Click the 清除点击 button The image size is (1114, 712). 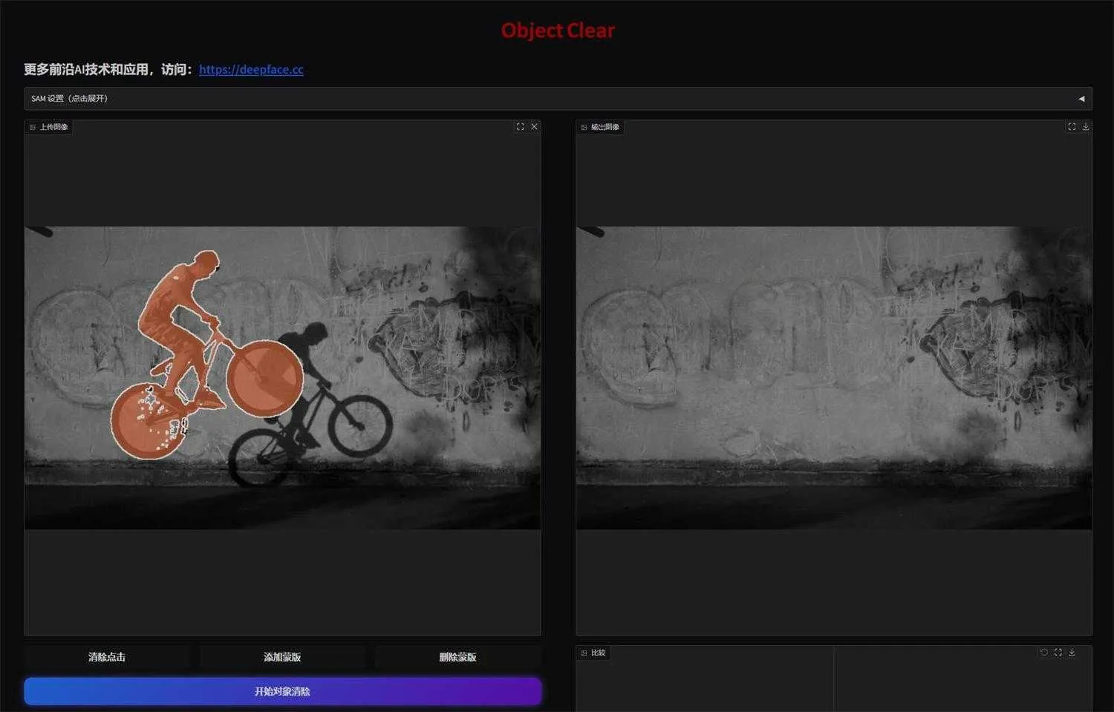[107, 657]
